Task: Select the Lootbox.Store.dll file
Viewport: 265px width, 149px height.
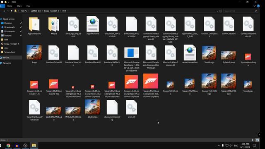Action: pos(54,54)
